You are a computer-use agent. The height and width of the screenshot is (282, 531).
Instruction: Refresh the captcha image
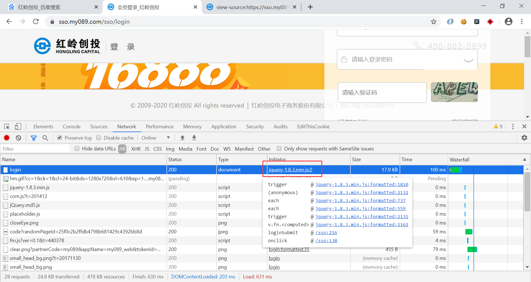454,92
